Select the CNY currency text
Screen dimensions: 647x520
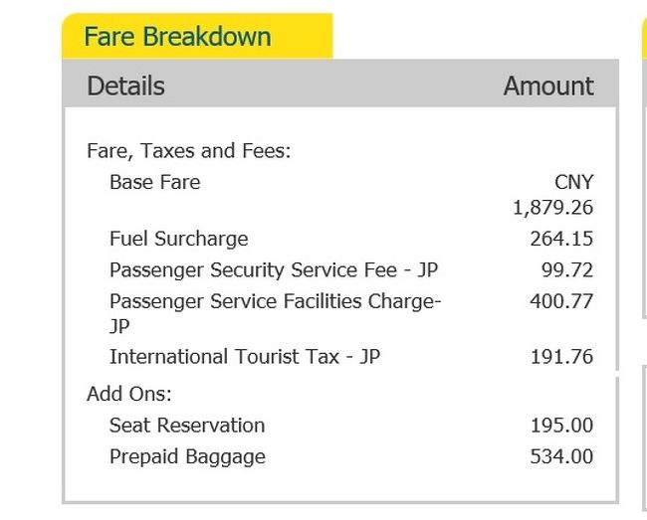[x=574, y=182]
